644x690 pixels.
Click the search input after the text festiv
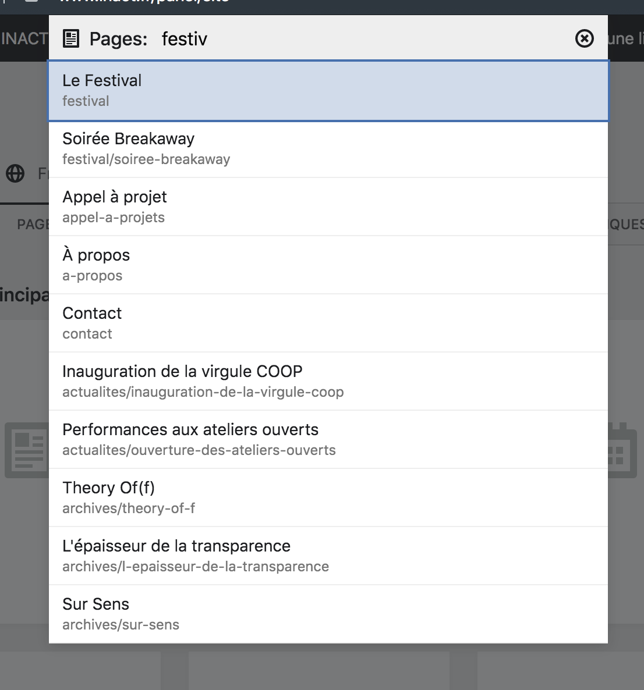pyautogui.click(x=291, y=38)
